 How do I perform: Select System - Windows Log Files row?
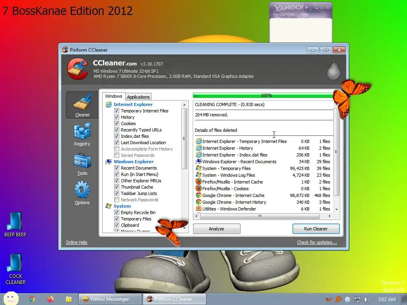coord(263,175)
